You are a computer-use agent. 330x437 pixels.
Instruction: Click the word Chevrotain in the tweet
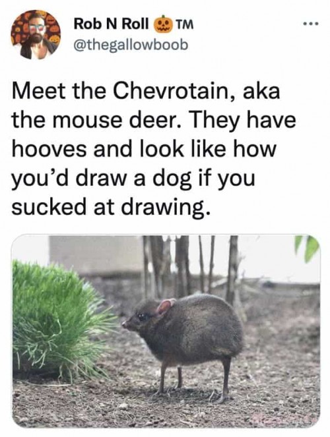(x=173, y=92)
